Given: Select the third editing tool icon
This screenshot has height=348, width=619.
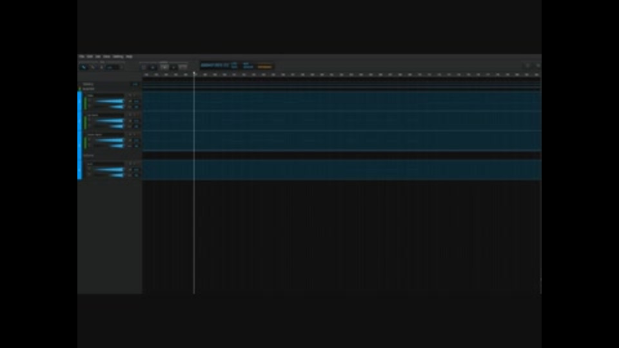Looking at the screenshot, I should 101,68.
